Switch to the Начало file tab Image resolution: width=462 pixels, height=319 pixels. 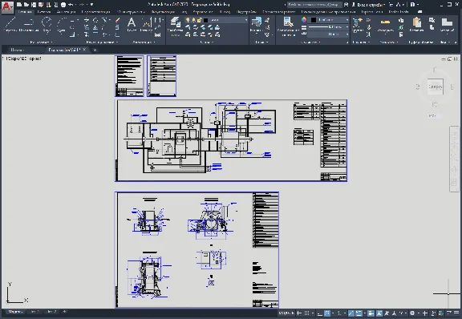coord(17,50)
